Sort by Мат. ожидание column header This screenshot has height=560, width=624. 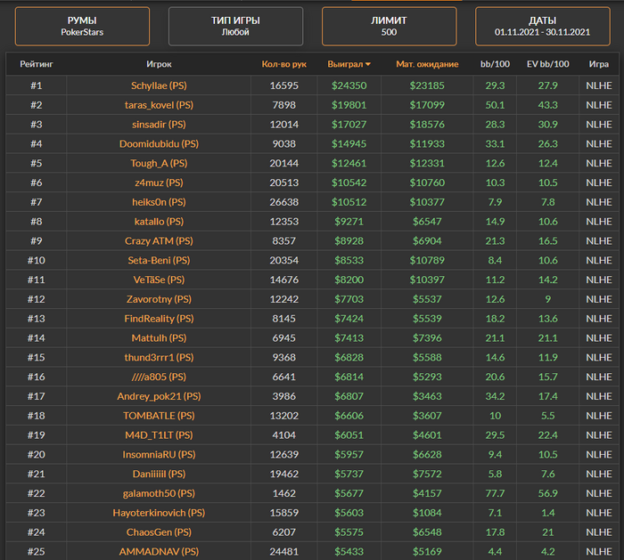click(x=427, y=65)
